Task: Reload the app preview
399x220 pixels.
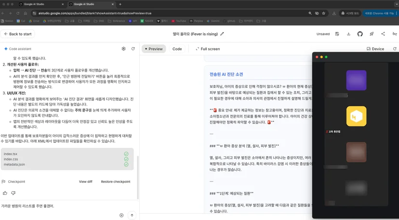Action: tap(395, 49)
